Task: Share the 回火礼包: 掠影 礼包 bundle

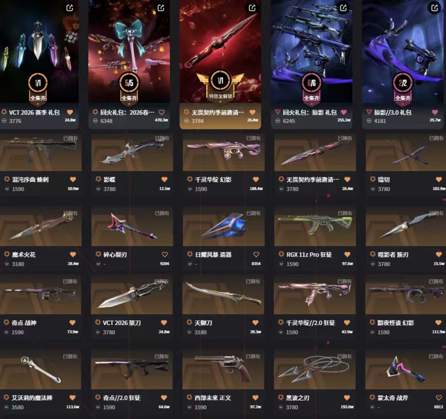Action: [343, 8]
